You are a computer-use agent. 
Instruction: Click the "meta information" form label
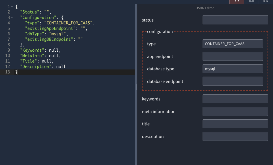pos(159,111)
